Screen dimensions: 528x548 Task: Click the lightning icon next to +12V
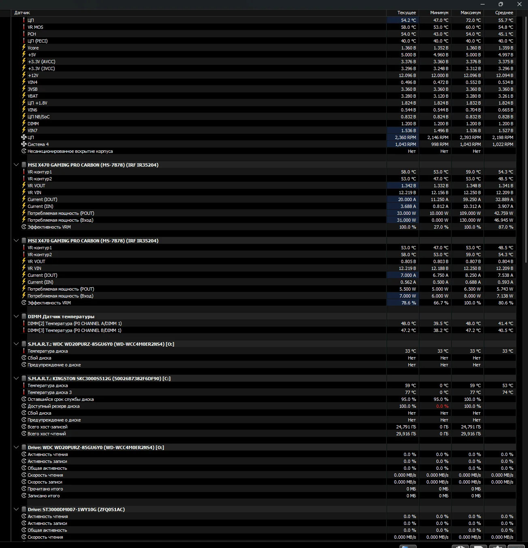tap(24, 75)
